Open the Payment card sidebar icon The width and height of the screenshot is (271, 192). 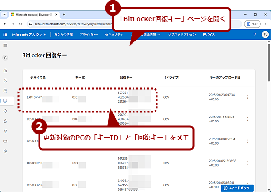pos(5,141)
